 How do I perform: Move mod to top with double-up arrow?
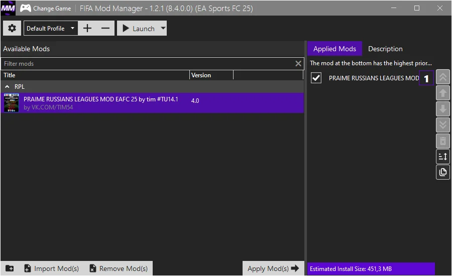click(x=443, y=77)
